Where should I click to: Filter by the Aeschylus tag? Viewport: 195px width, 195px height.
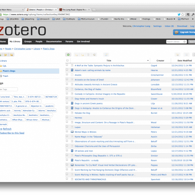51,110
